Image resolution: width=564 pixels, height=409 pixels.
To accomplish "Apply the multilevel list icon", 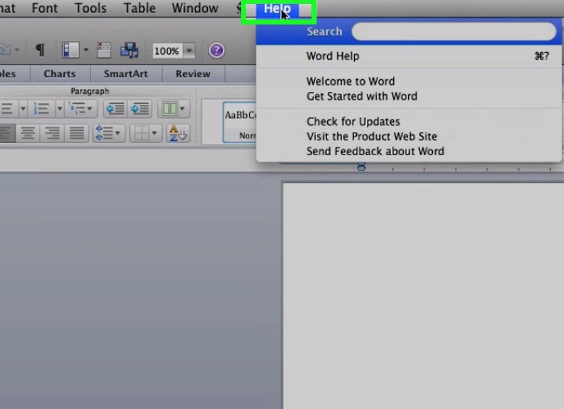I will (77, 108).
